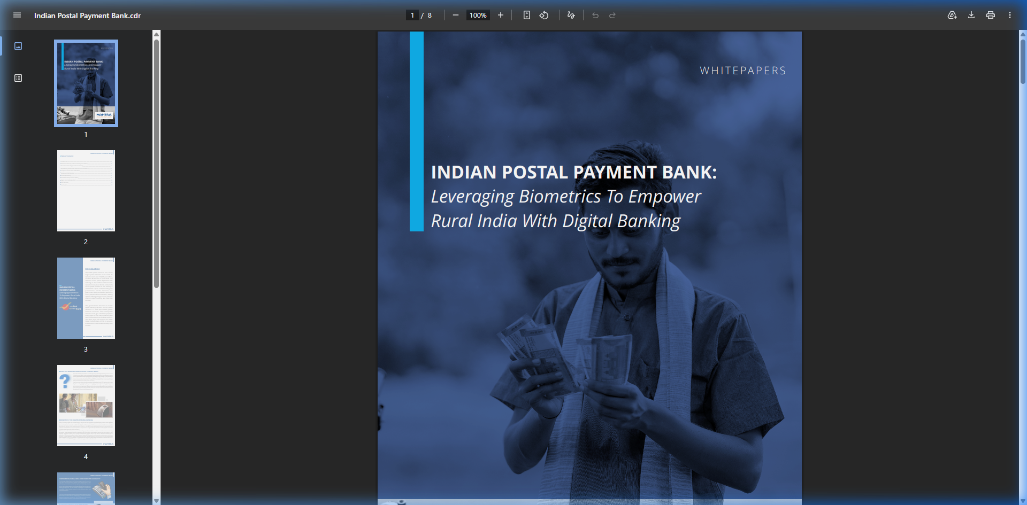This screenshot has width=1027, height=505.
Task: Save the file to Google Drive
Action: click(952, 15)
